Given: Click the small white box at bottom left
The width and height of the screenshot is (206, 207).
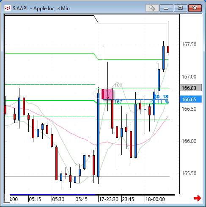Looking at the screenshot, I should (x=7, y=198).
